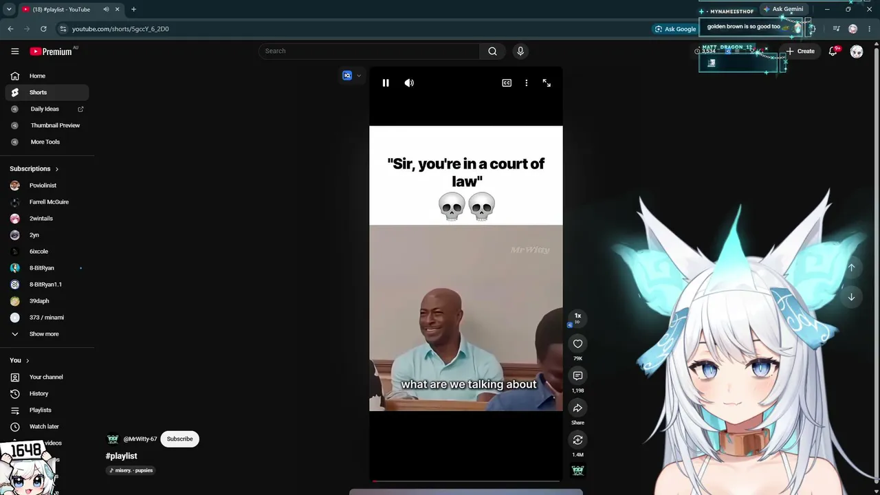Share this Short
The height and width of the screenshot is (495, 880).
coord(577,408)
